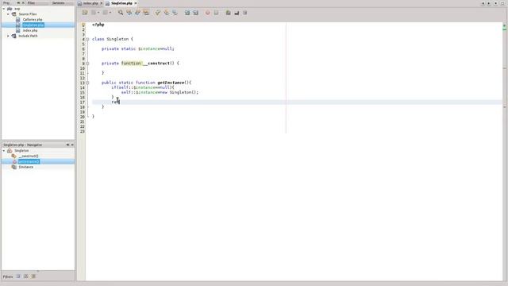The height and width of the screenshot is (286, 508).
Task: Click scroll tabs right arrow
Action: coord(489,3)
